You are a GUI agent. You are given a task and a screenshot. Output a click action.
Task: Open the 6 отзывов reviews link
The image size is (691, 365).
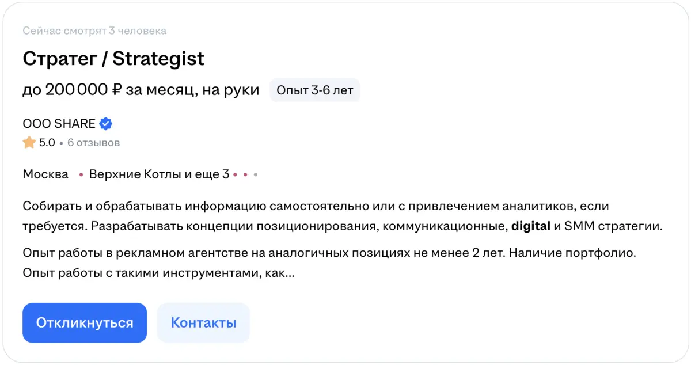[93, 142]
